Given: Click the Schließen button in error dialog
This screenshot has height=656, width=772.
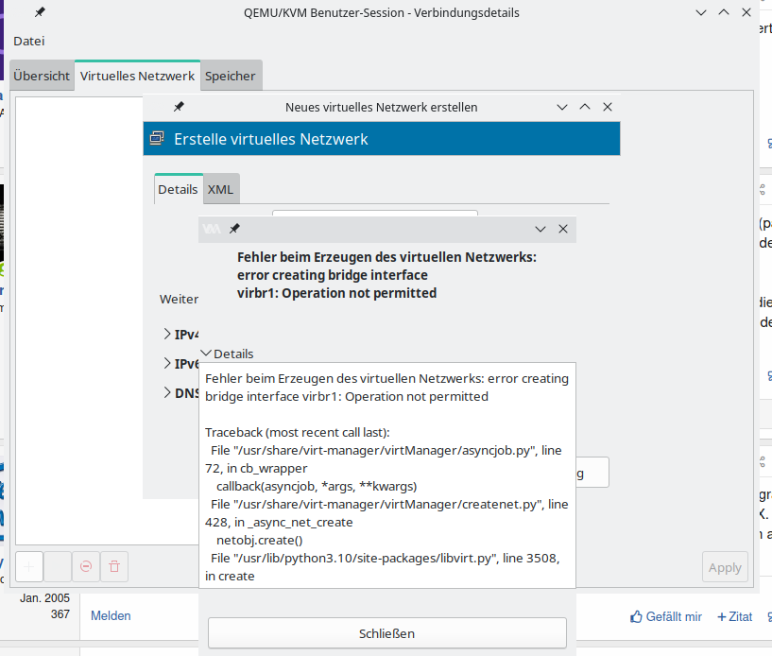Looking at the screenshot, I should pos(387,633).
